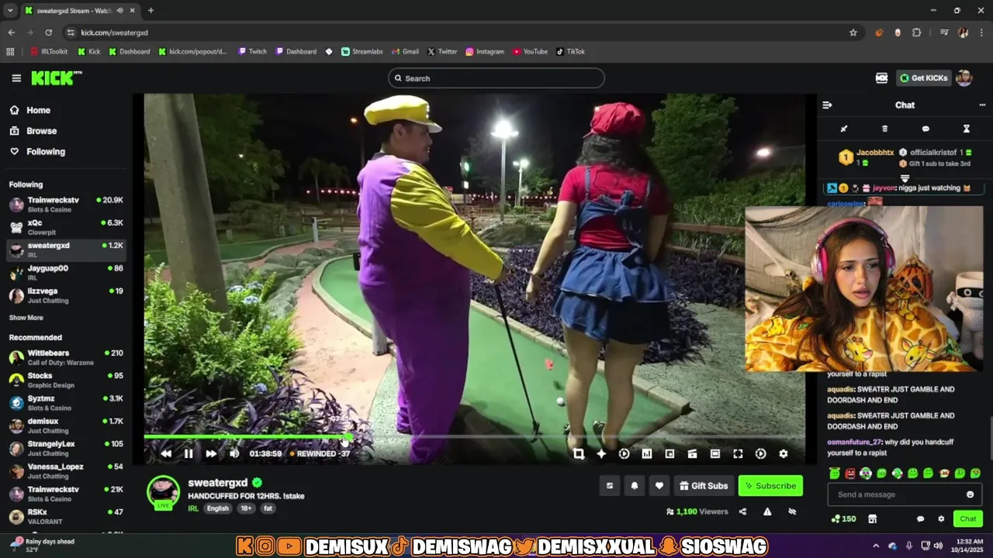
Task: Click the Search field
Action: [496, 78]
